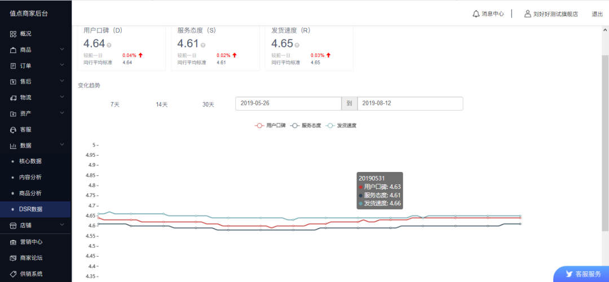Image resolution: width=609 pixels, height=282 pixels.
Task: Toggle 服务态度 series in chart legend
Action: (306, 125)
